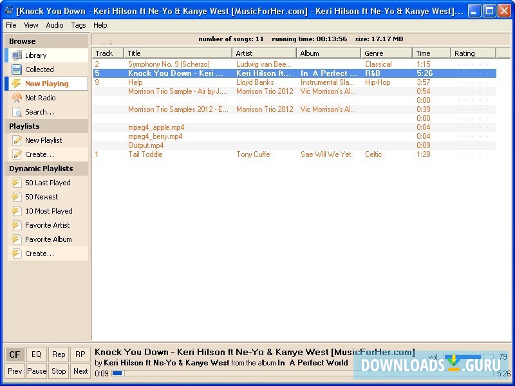Click the Celtic genre cell
This screenshot has height=386, width=515.
373,154
